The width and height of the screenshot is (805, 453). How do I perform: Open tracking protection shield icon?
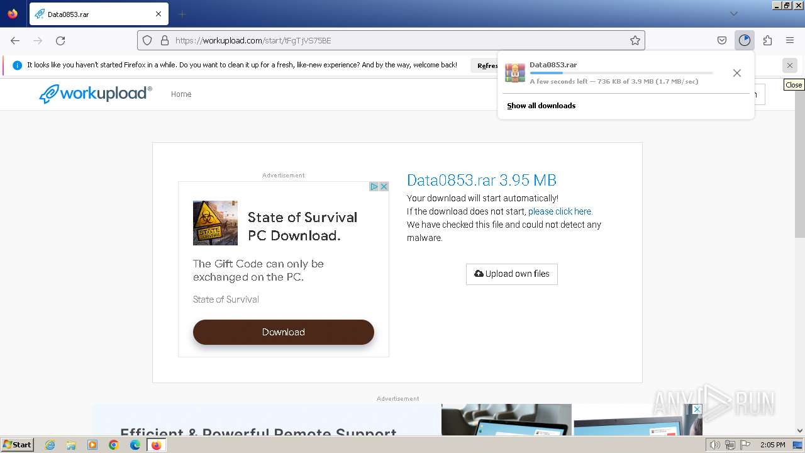pyautogui.click(x=147, y=40)
